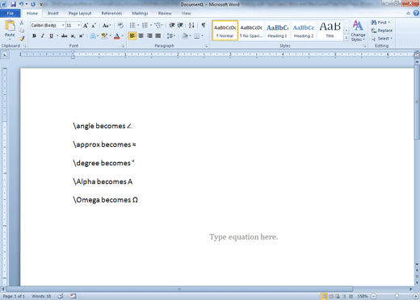Toggle Show/Hide paragraph marks
The width and height of the screenshot is (420, 300).
(x=204, y=25)
